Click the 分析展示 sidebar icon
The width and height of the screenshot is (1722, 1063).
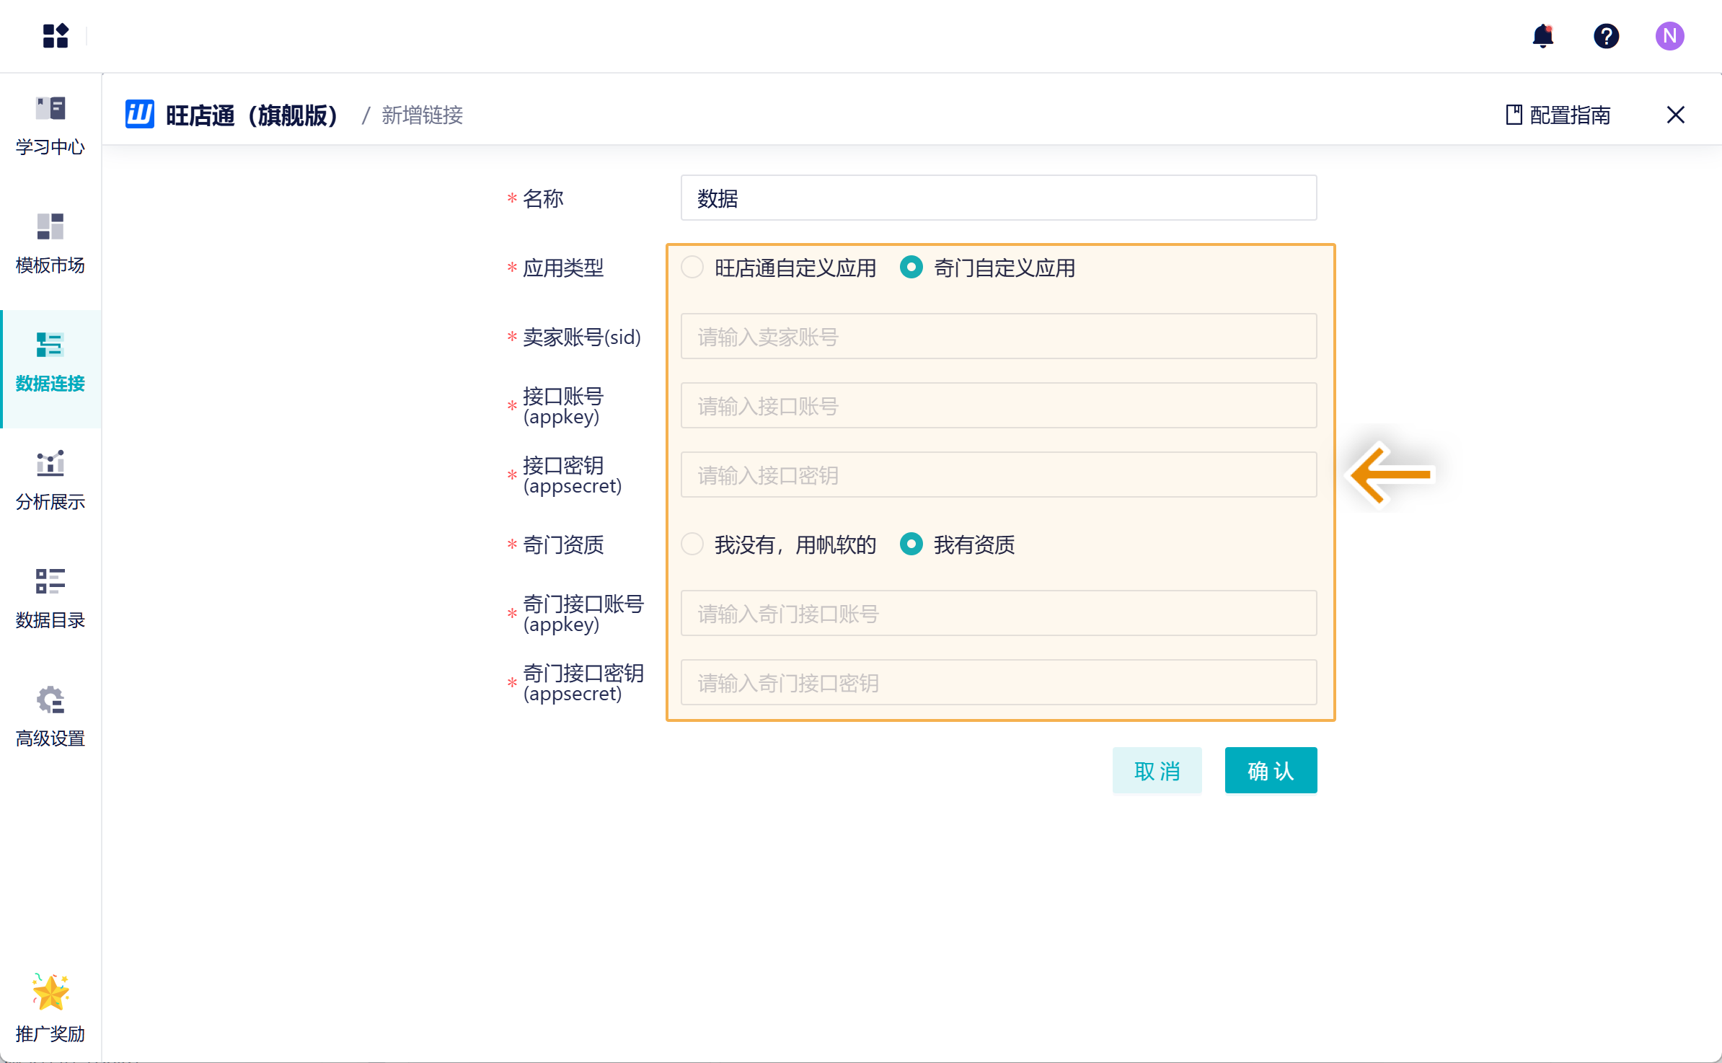50,463
